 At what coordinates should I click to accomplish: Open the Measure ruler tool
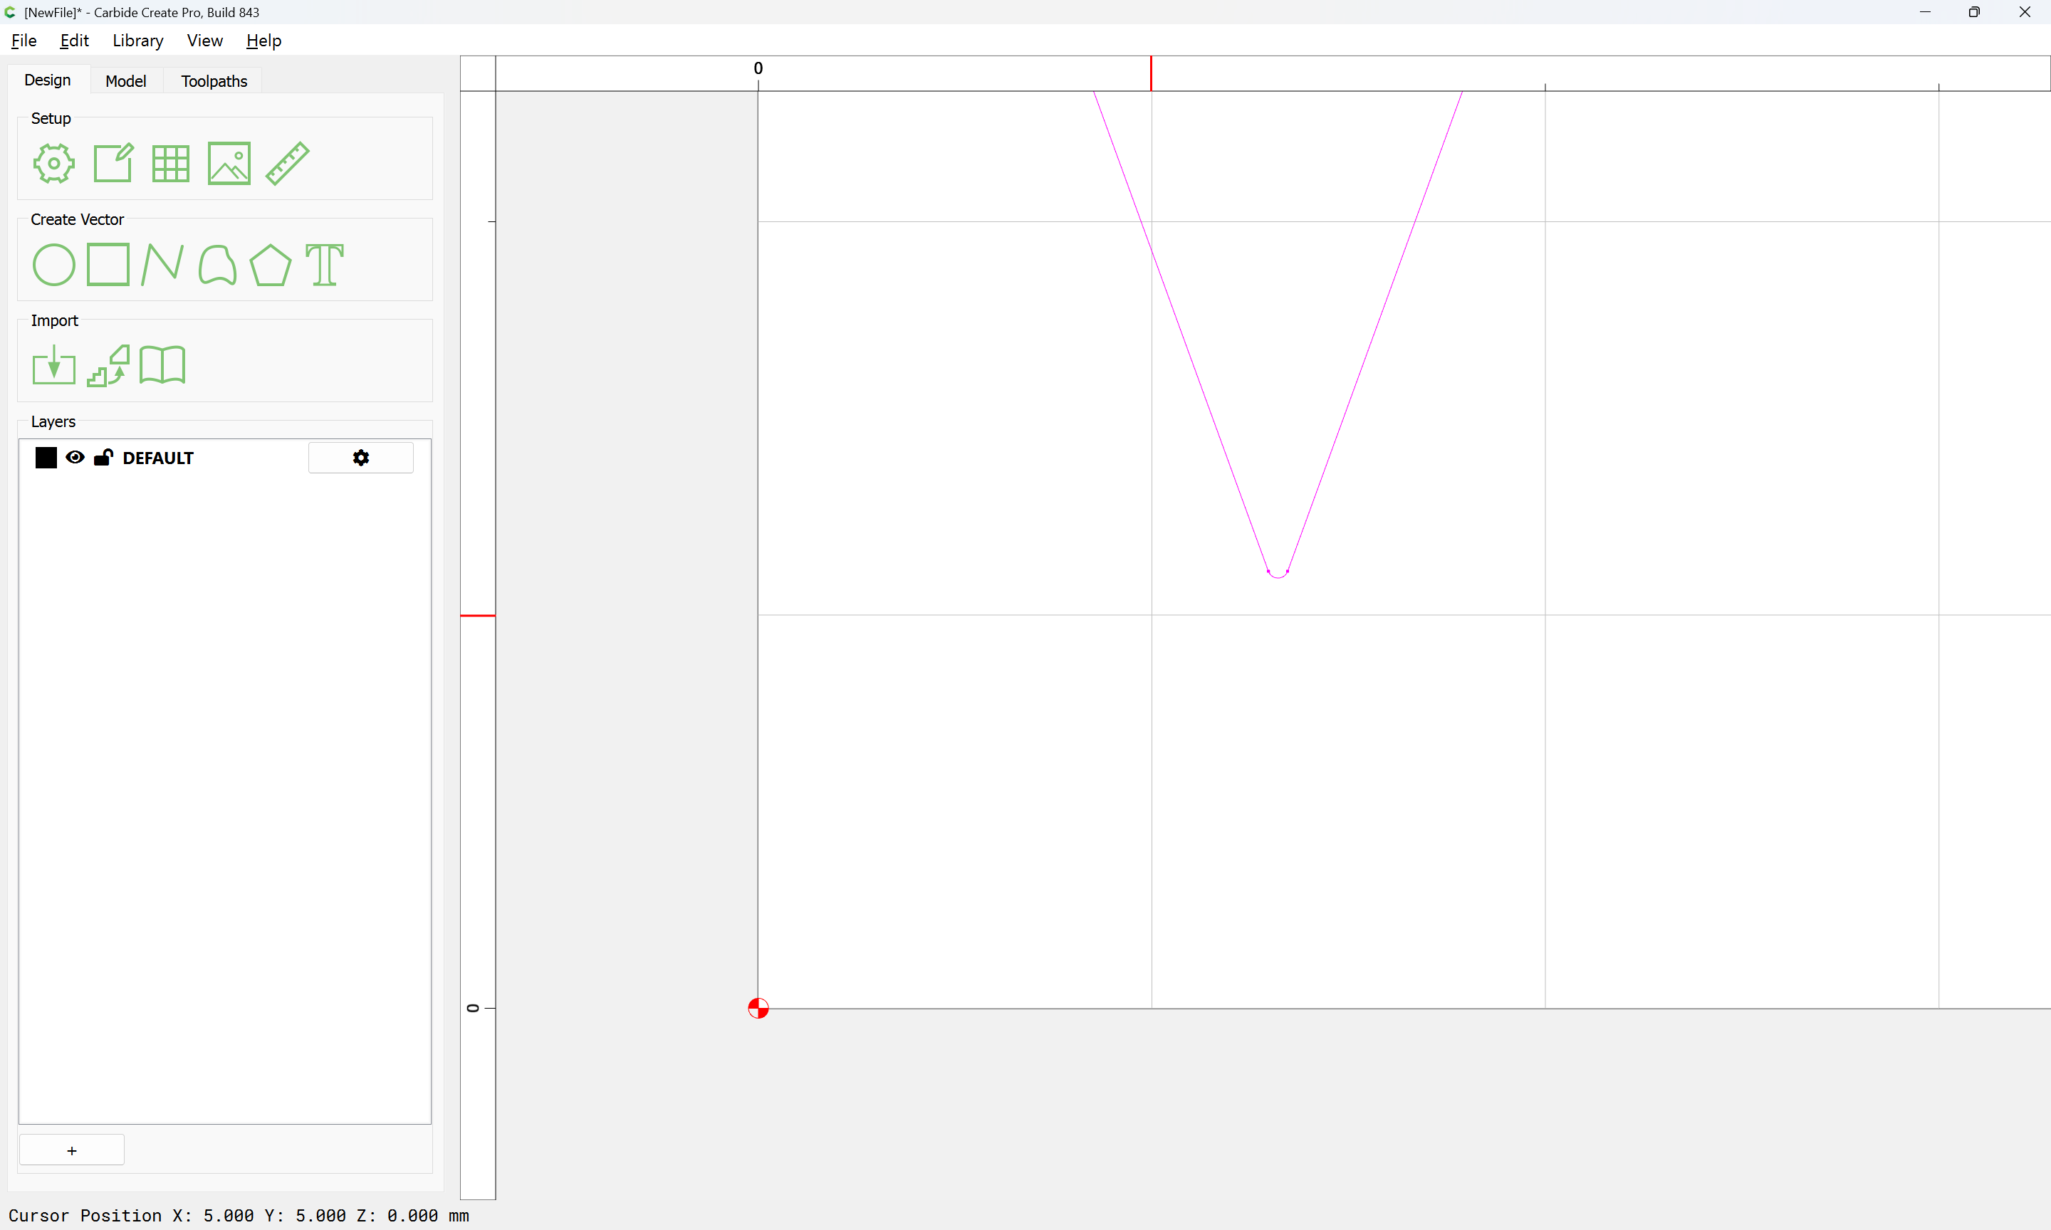click(288, 163)
